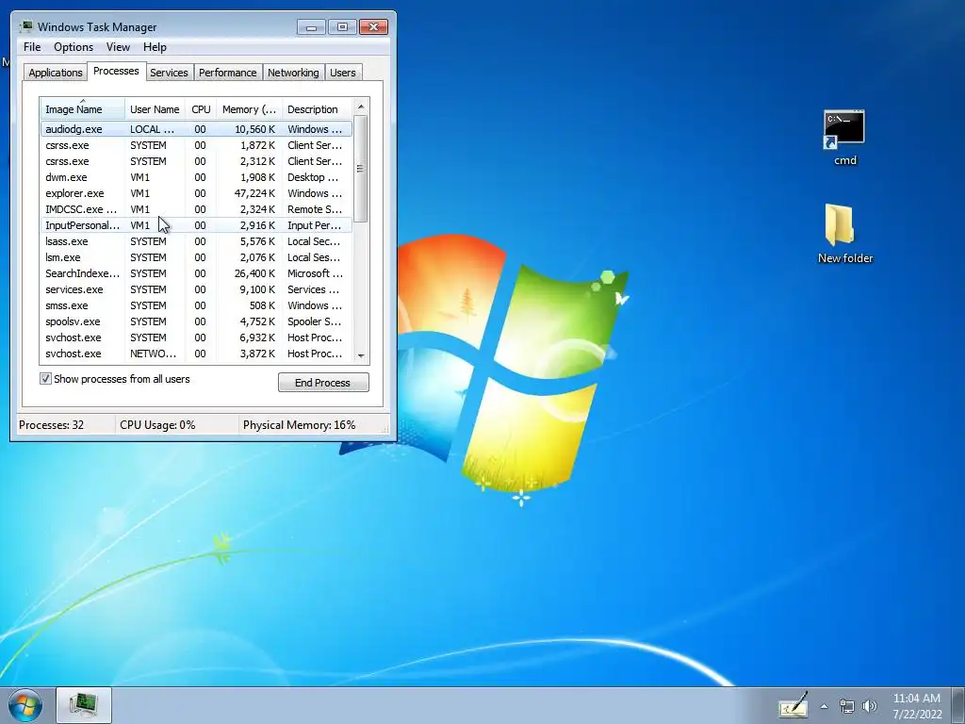
Task: Select the smss.exe process
Action: point(196,304)
